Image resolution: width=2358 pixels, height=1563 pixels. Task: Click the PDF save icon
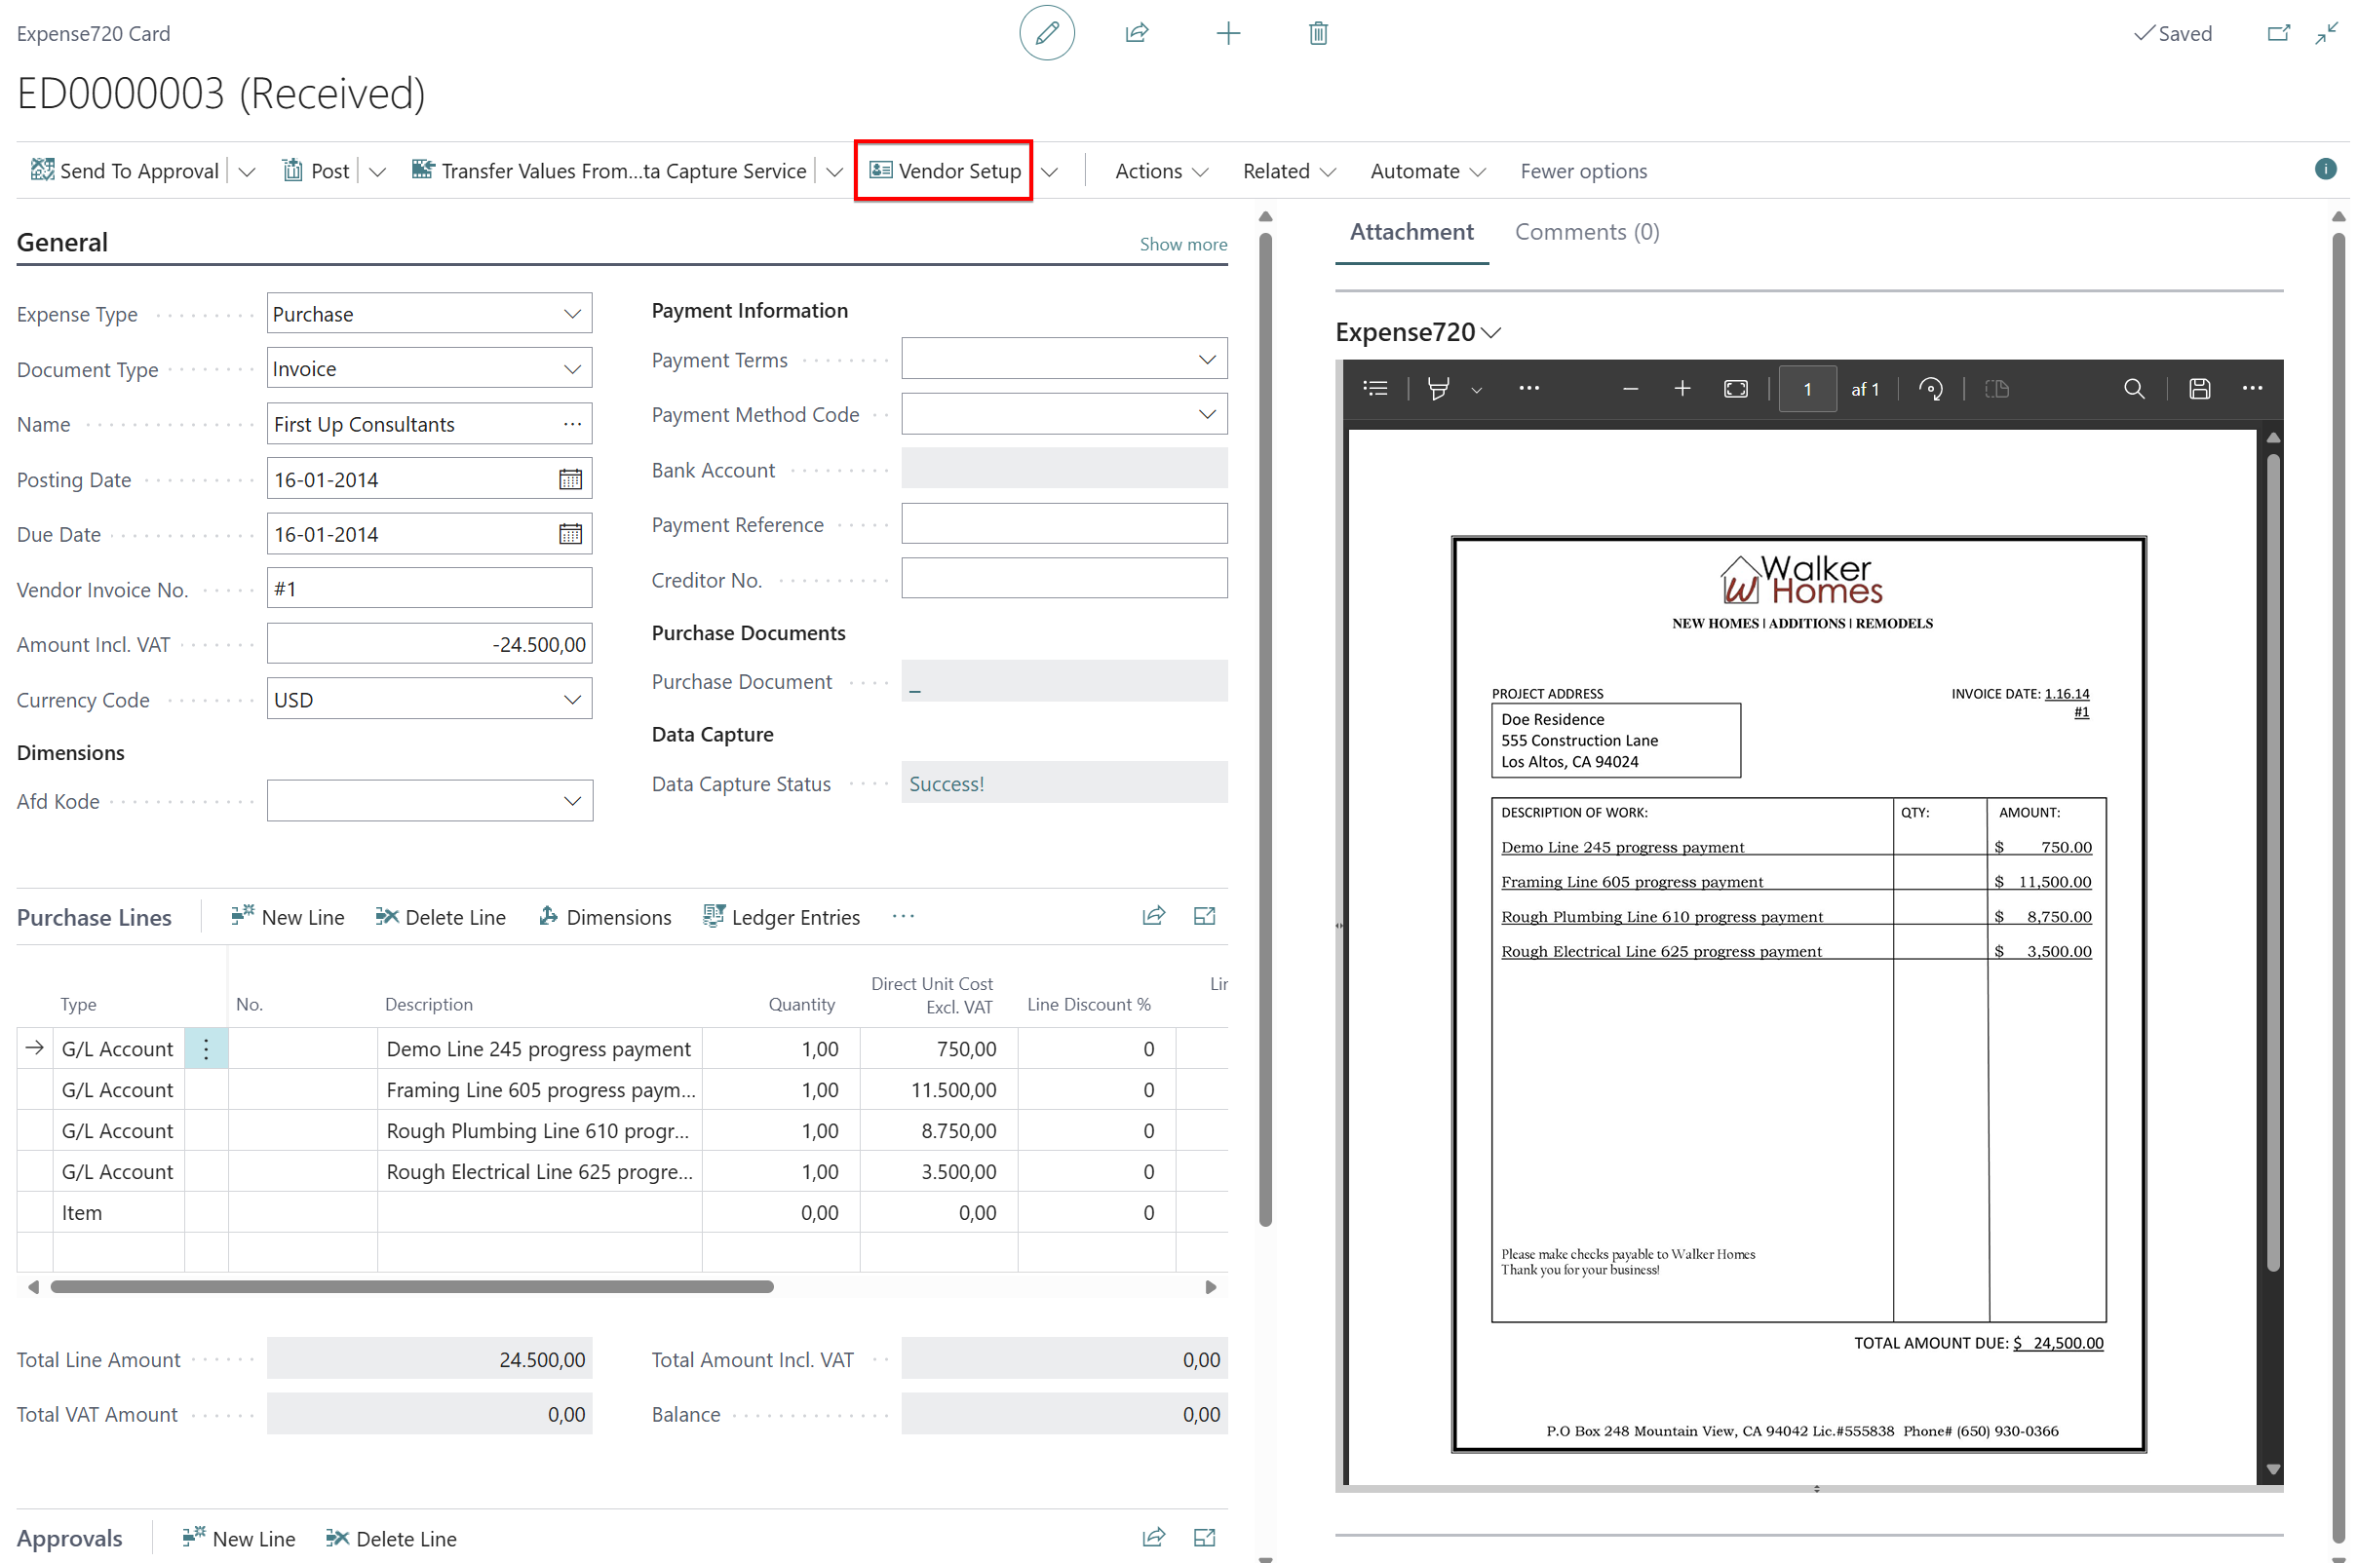coord(2198,389)
